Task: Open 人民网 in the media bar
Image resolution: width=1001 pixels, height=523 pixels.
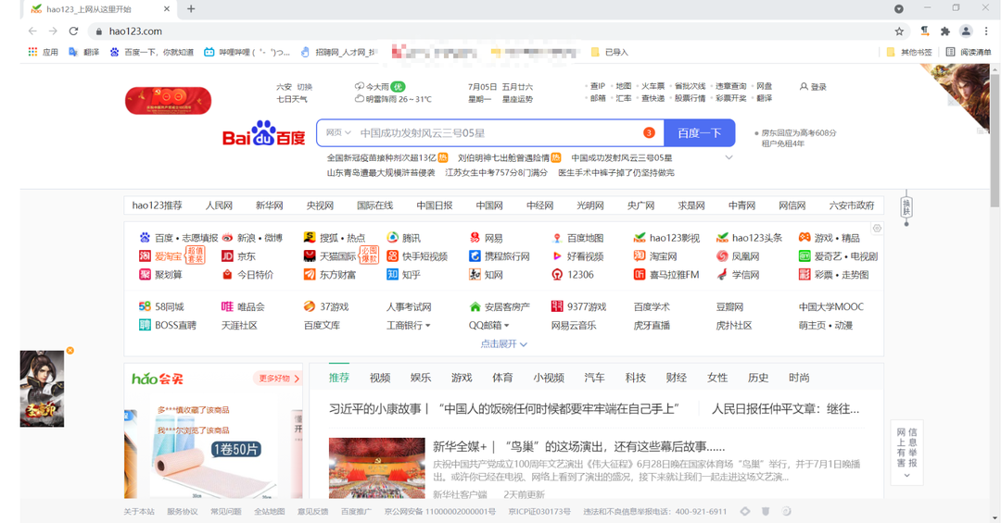Action: coord(219,205)
